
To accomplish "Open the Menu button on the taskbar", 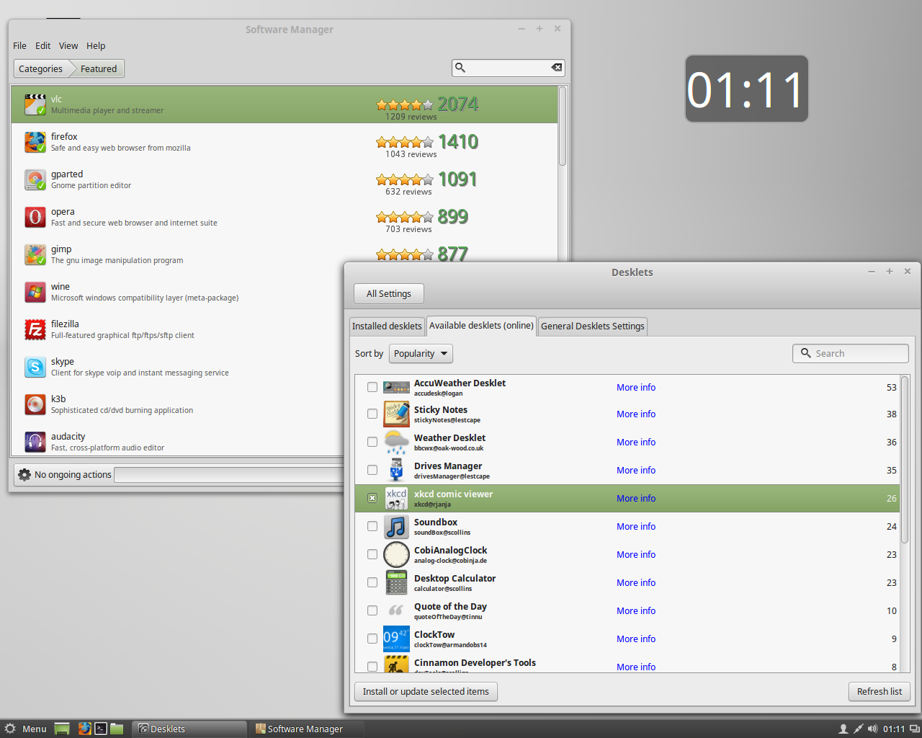I will pyautogui.click(x=26, y=729).
